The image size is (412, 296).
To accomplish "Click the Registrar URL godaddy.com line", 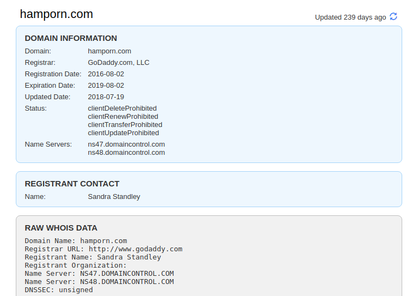I will pyautogui.click(x=103, y=249).
